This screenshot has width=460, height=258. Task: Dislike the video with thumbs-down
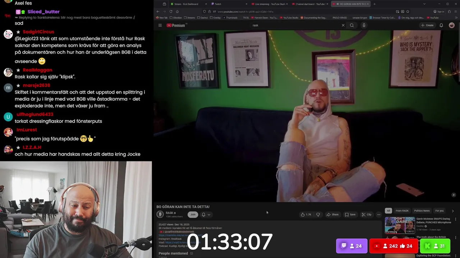[318, 215]
